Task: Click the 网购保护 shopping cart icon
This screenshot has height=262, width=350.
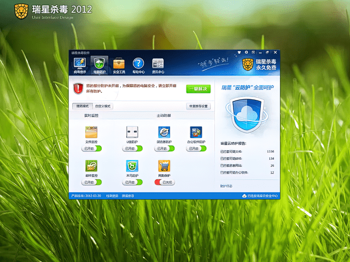Action: pyautogui.click(x=164, y=166)
